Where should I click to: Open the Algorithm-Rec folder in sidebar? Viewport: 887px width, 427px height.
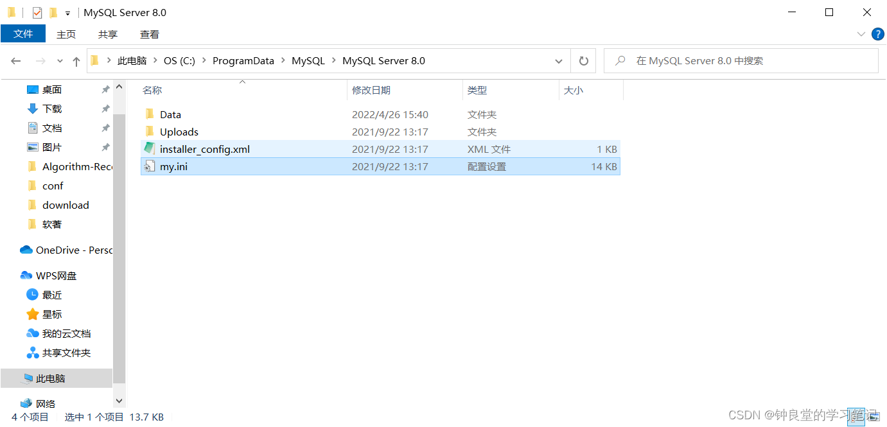[77, 166]
